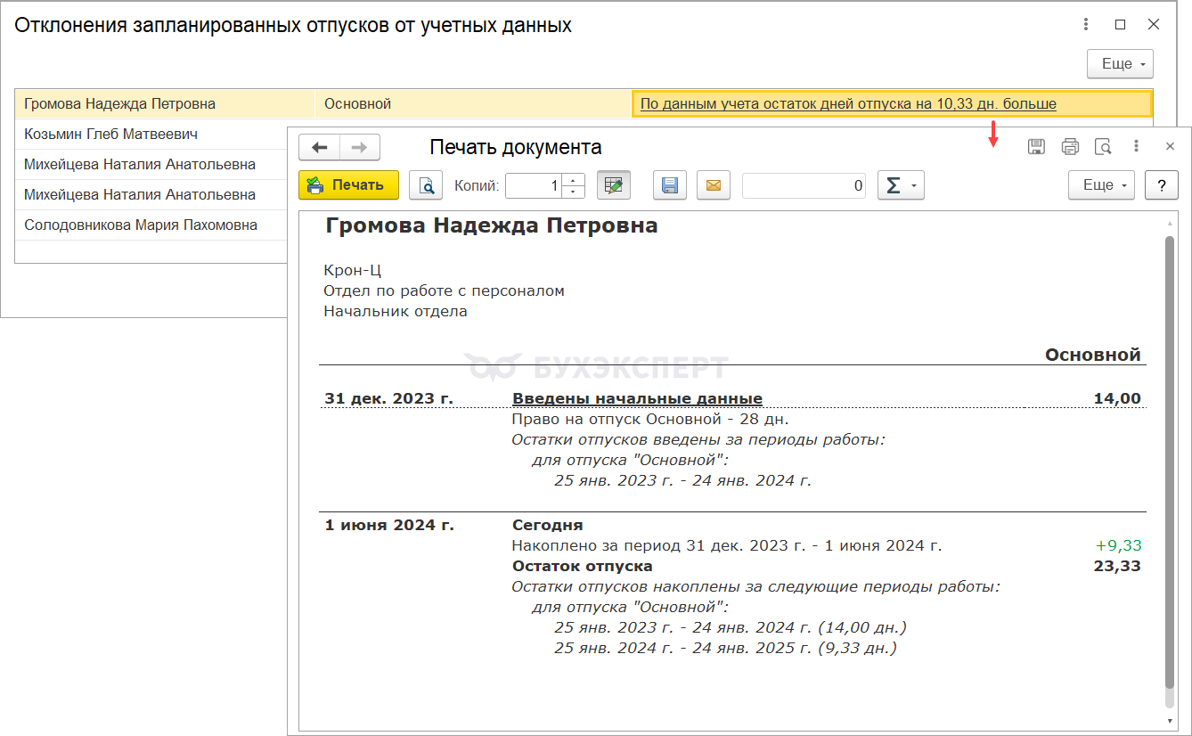The image size is (1192, 736).
Task: Open link about 10,33 days vacation balance
Action: [848, 104]
